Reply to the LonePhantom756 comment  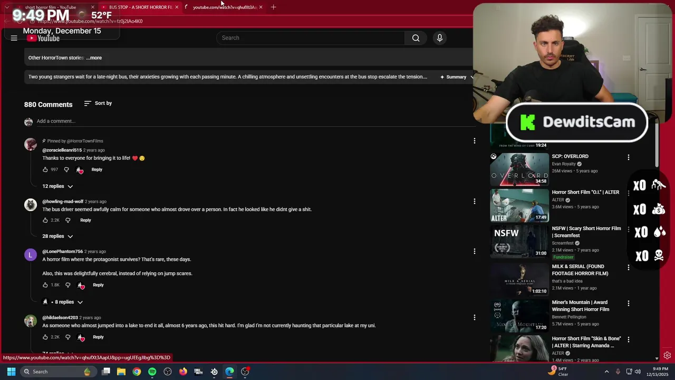(x=98, y=285)
